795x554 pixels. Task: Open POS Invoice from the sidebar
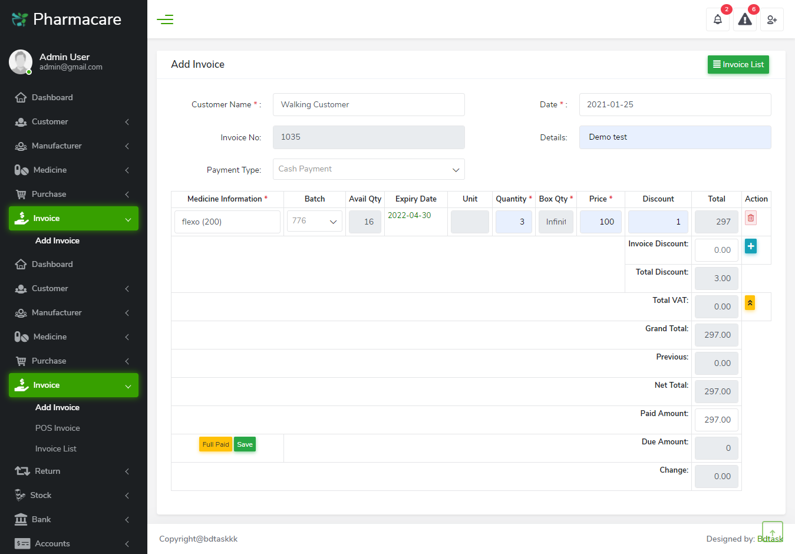(57, 427)
